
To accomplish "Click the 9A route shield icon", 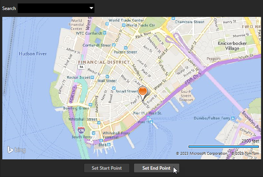I will 81,66.
